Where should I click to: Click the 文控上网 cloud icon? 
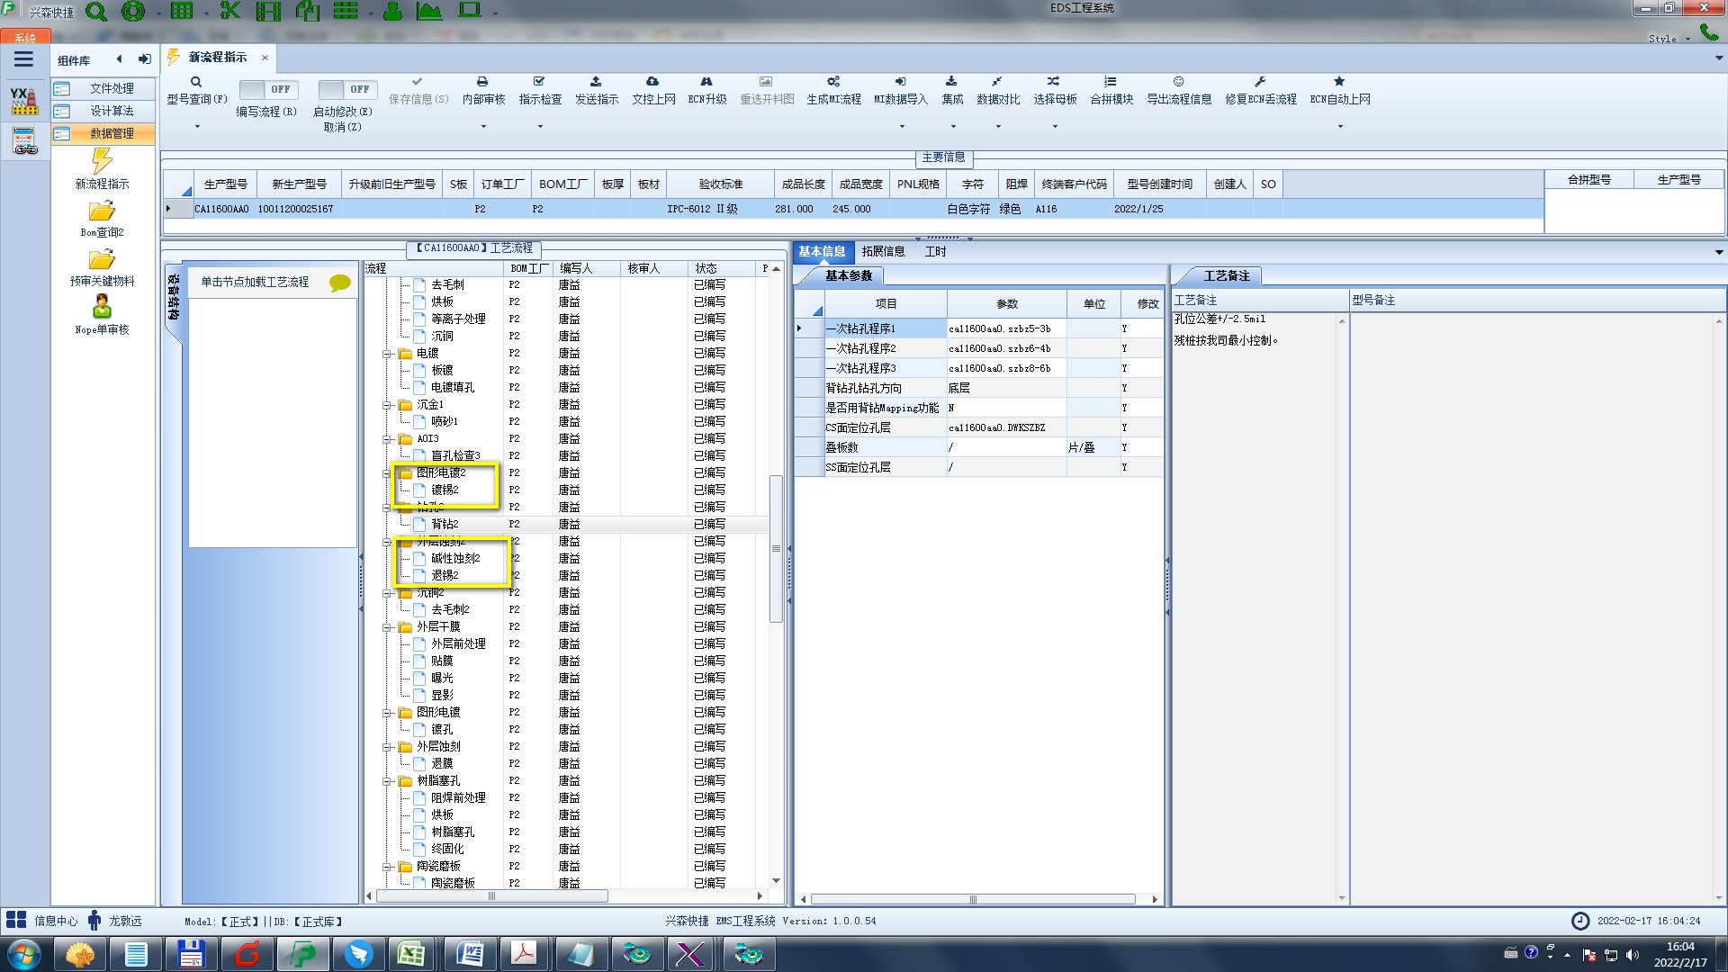[x=652, y=82]
